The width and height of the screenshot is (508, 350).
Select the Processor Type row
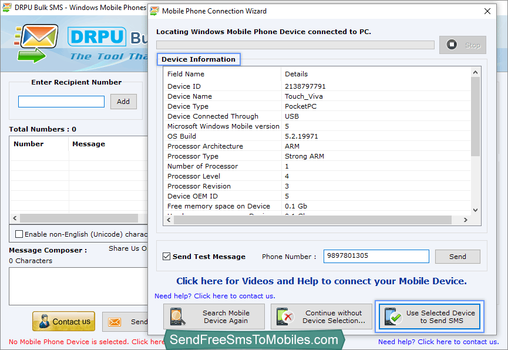[x=317, y=156]
